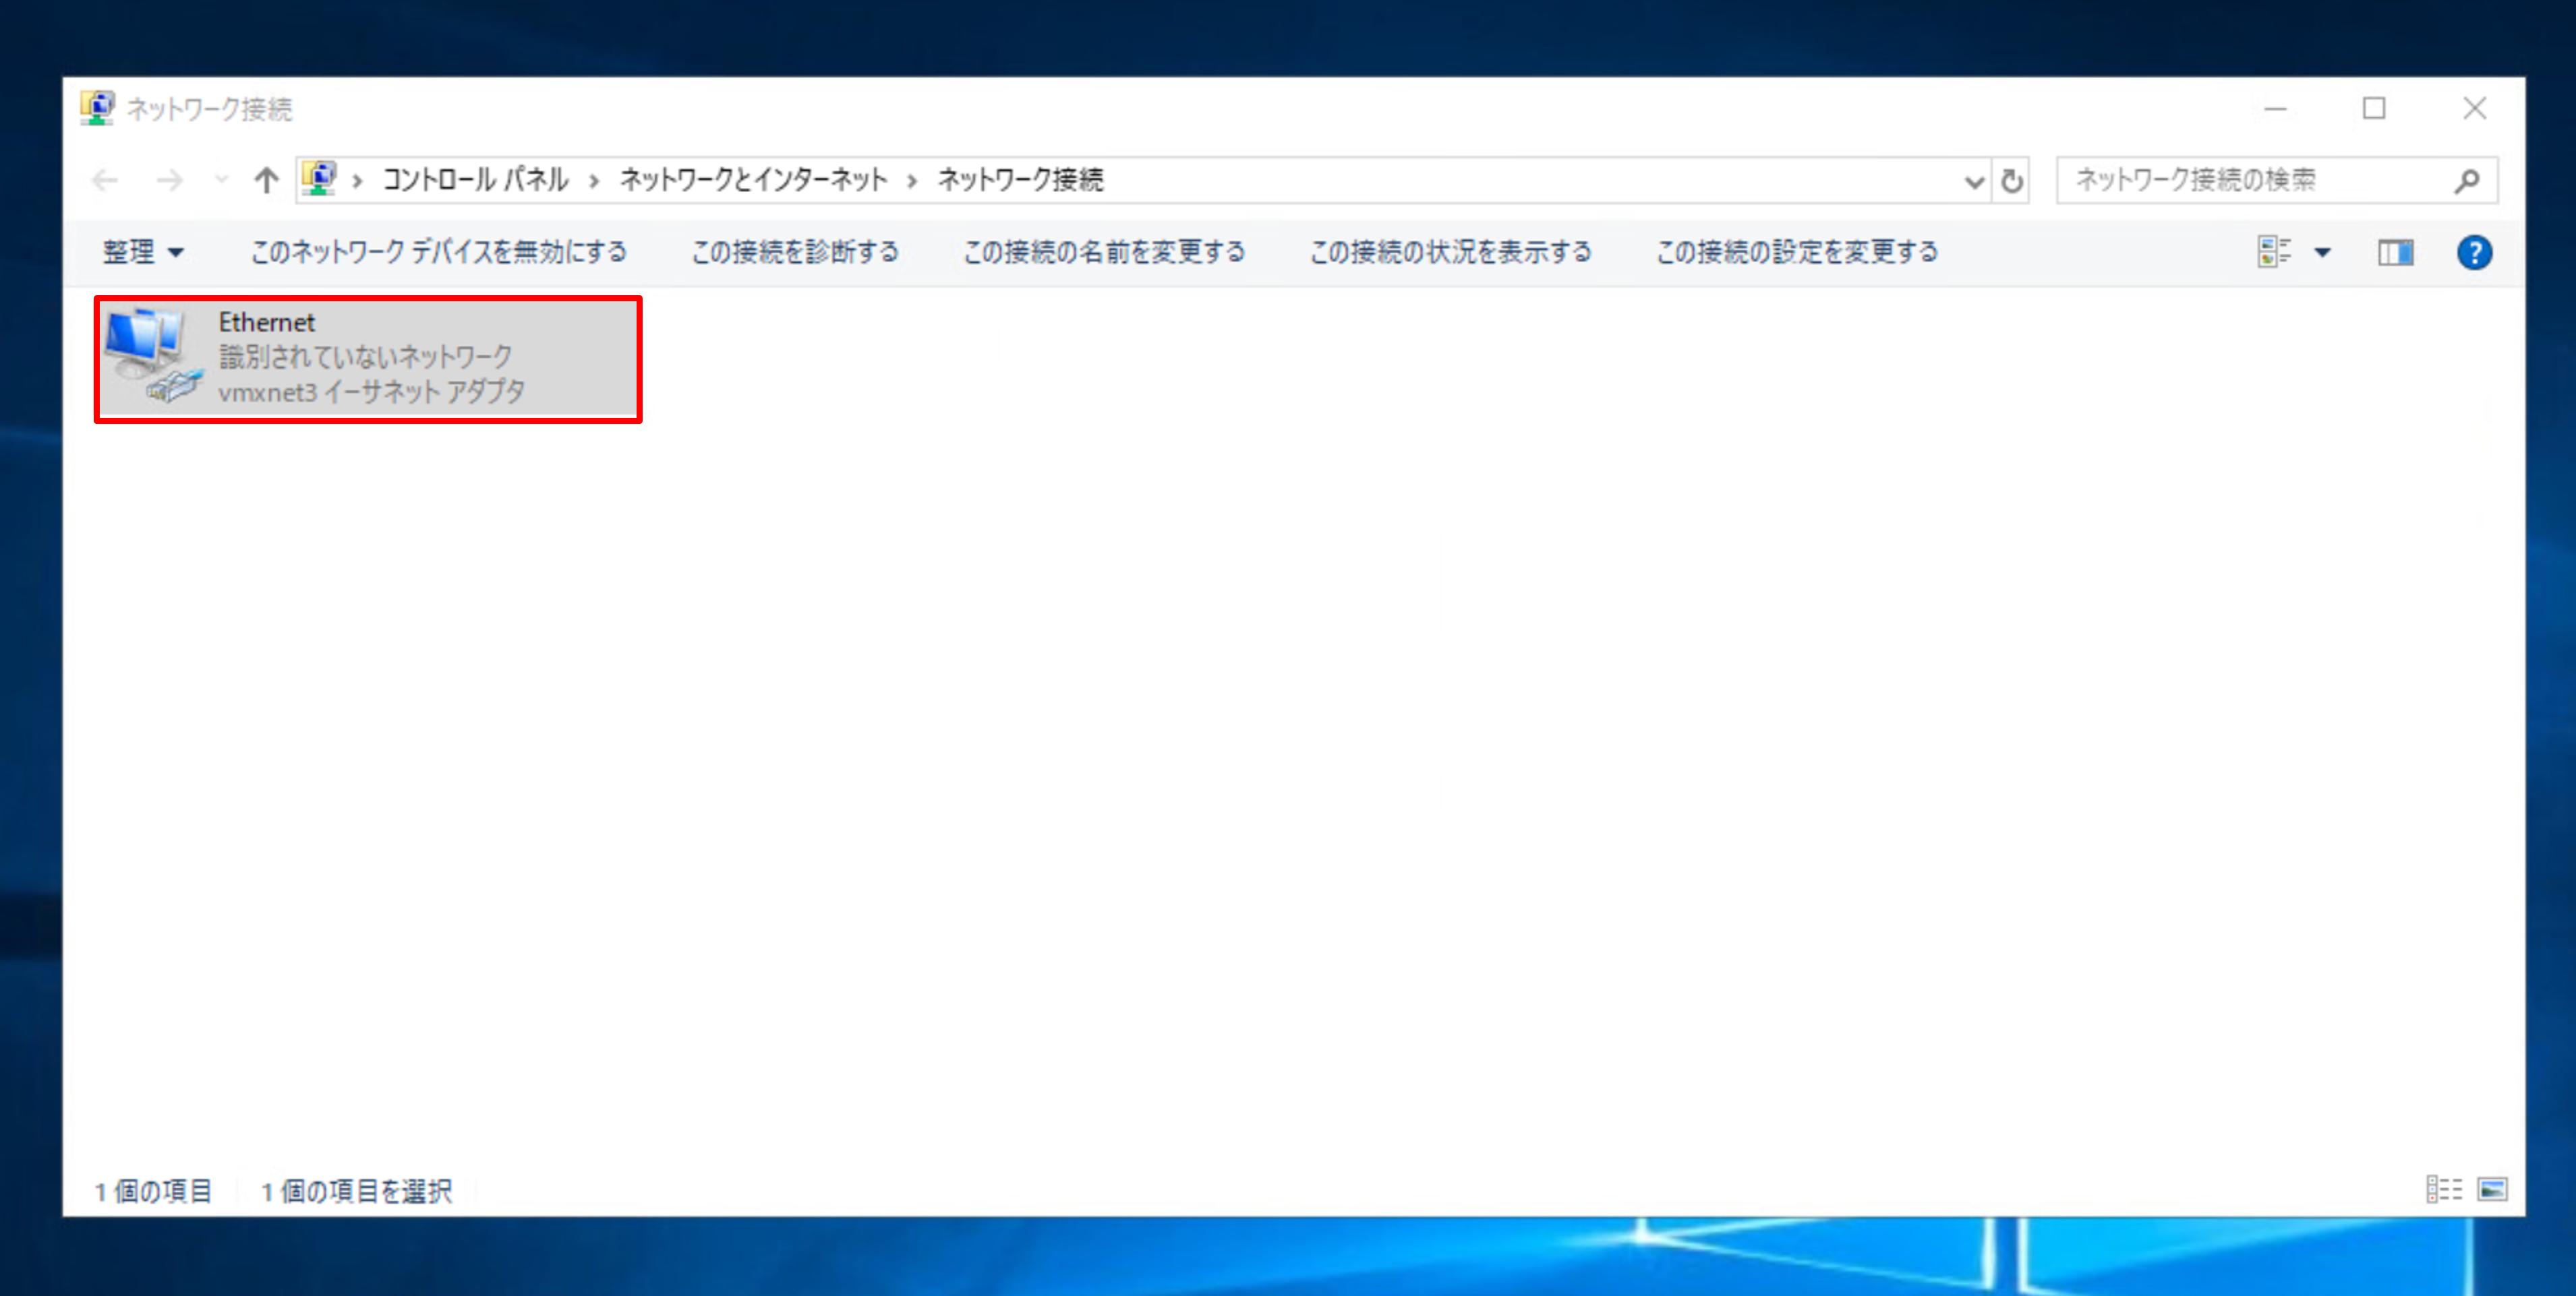Expand chevron after コントロール パネル

[594, 181]
